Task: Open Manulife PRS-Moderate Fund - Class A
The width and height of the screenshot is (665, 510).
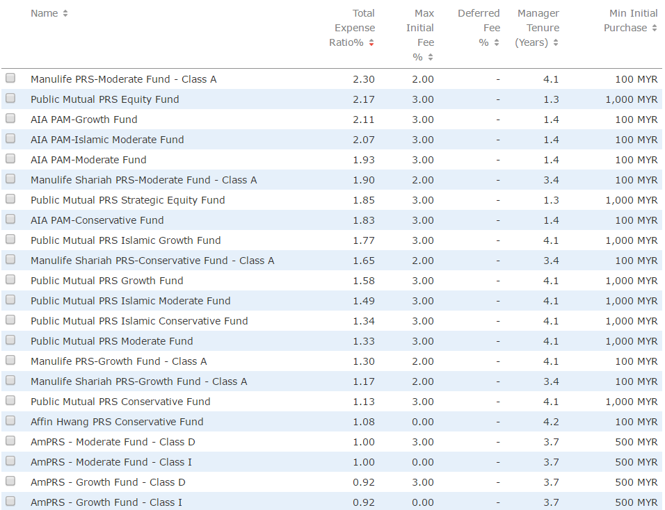Action: (123, 79)
